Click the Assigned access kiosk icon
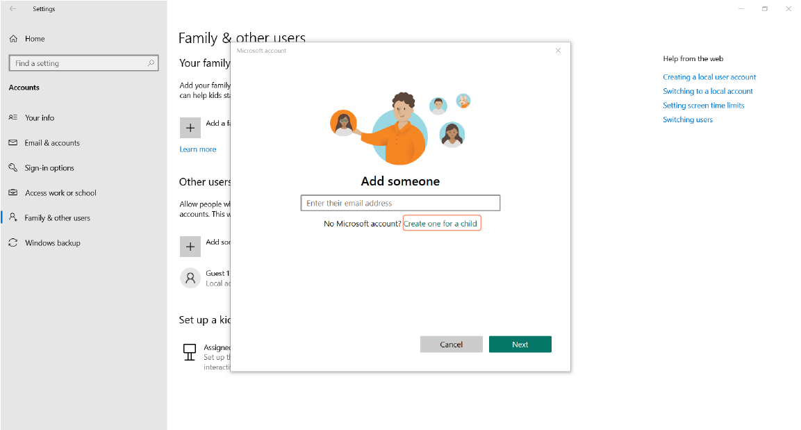Screen dimensions: 801x430 pyautogui.click(x=189, y=352)
